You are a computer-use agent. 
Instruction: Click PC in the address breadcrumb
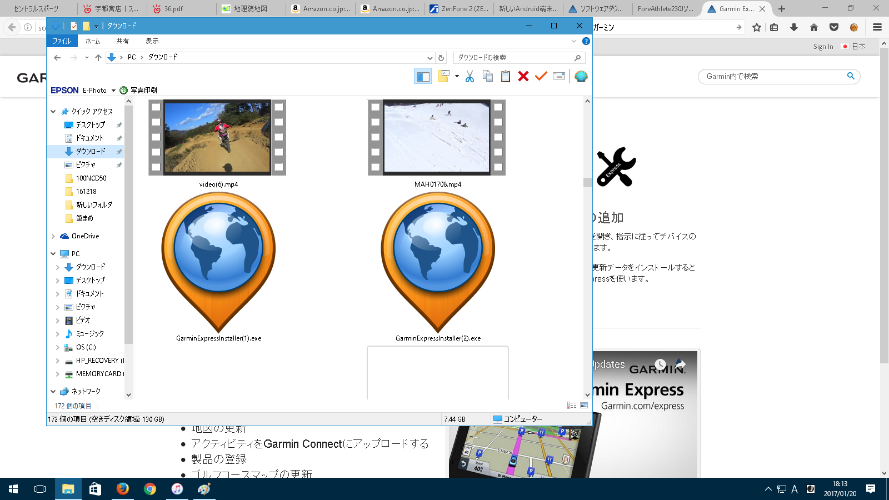(x=132, y=57)
